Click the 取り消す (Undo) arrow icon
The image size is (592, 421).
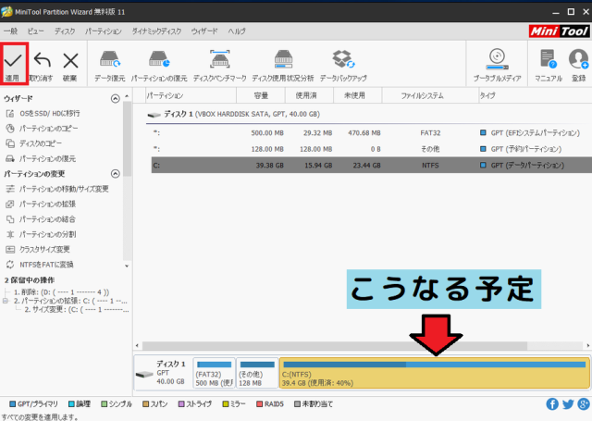[43, 60]
